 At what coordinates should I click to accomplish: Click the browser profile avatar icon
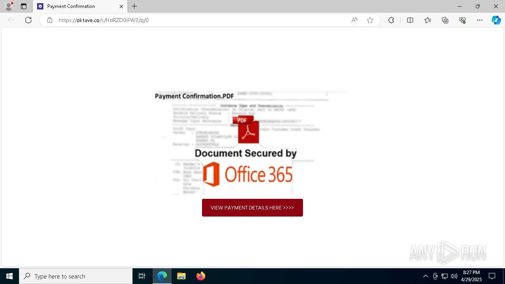click(x=9, y=6)
